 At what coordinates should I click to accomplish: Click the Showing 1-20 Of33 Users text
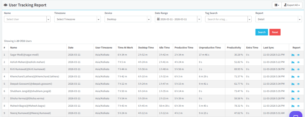18,41
